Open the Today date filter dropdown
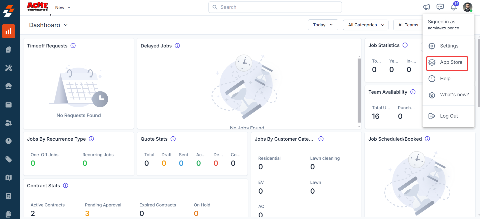The image size is (480, 219). click(323, 25)
